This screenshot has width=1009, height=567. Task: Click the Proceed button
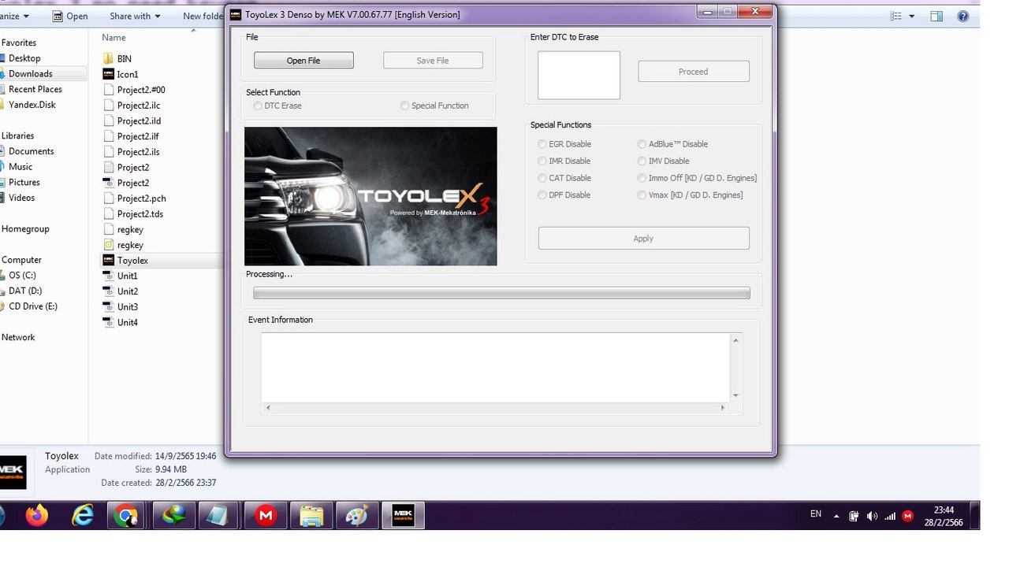694,72
